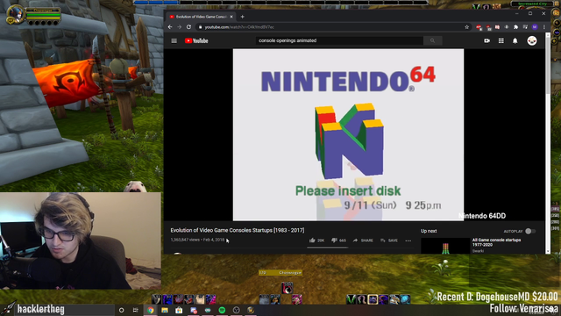This screenshot has width=561, height=316.
Task: Open YouTube notifications bell
Action: click(515, 41)
